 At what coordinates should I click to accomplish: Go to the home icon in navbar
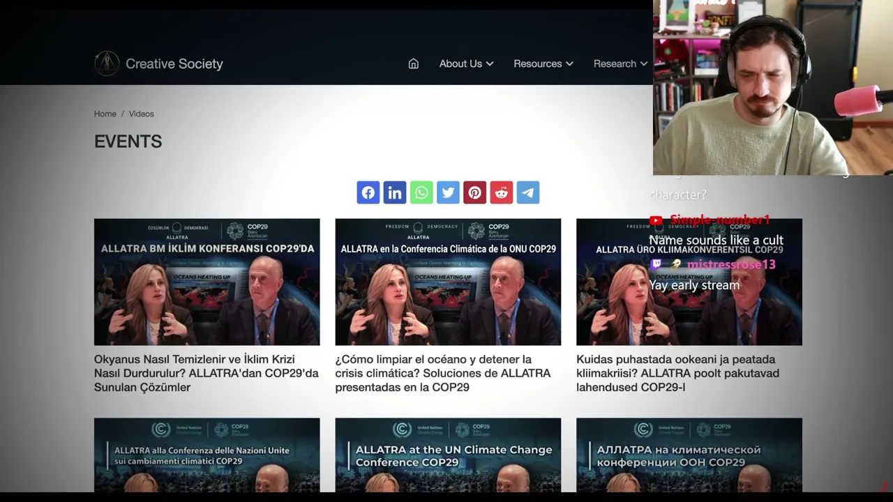(413, 63)
